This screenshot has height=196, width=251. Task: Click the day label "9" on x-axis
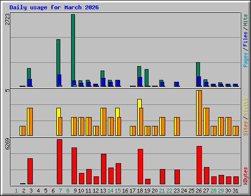(75, 191)
